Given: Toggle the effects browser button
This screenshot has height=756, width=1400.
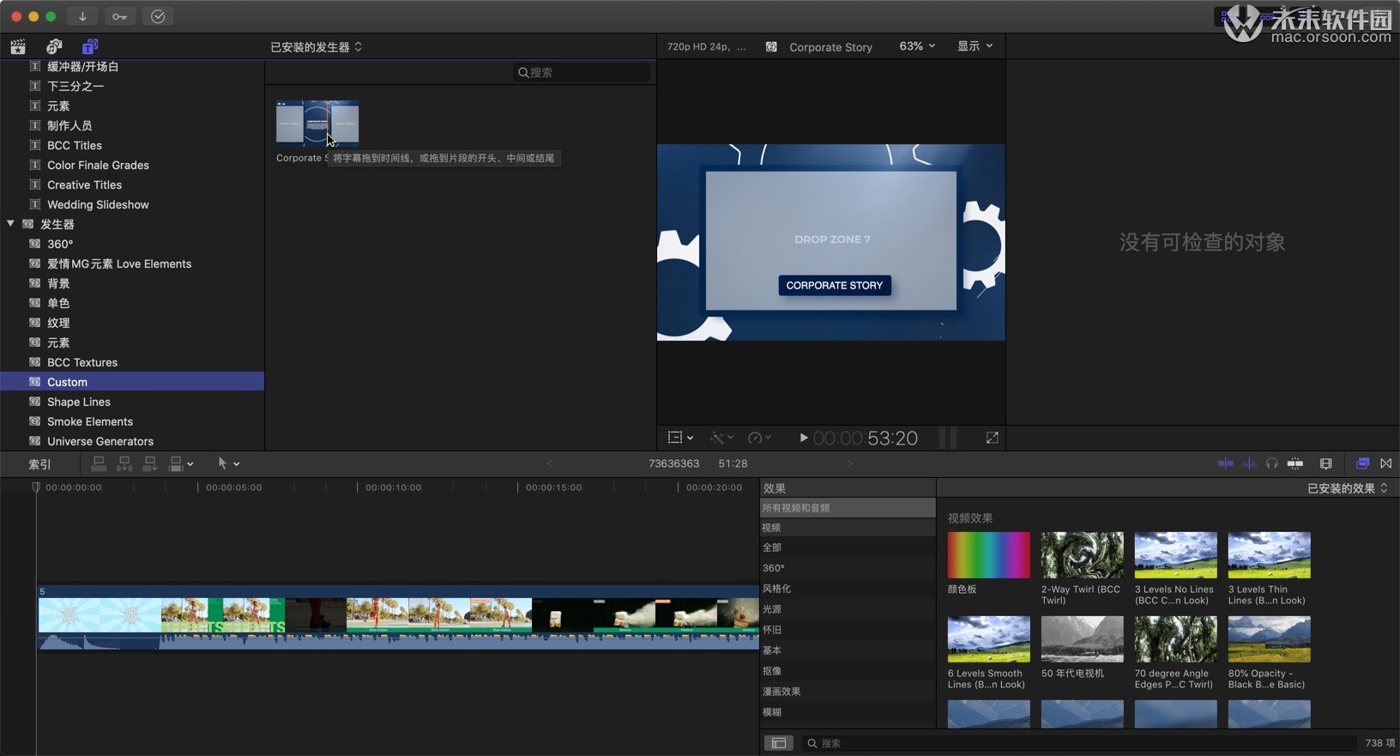Looking at the screenshot, I should (x=1362, y=463).
